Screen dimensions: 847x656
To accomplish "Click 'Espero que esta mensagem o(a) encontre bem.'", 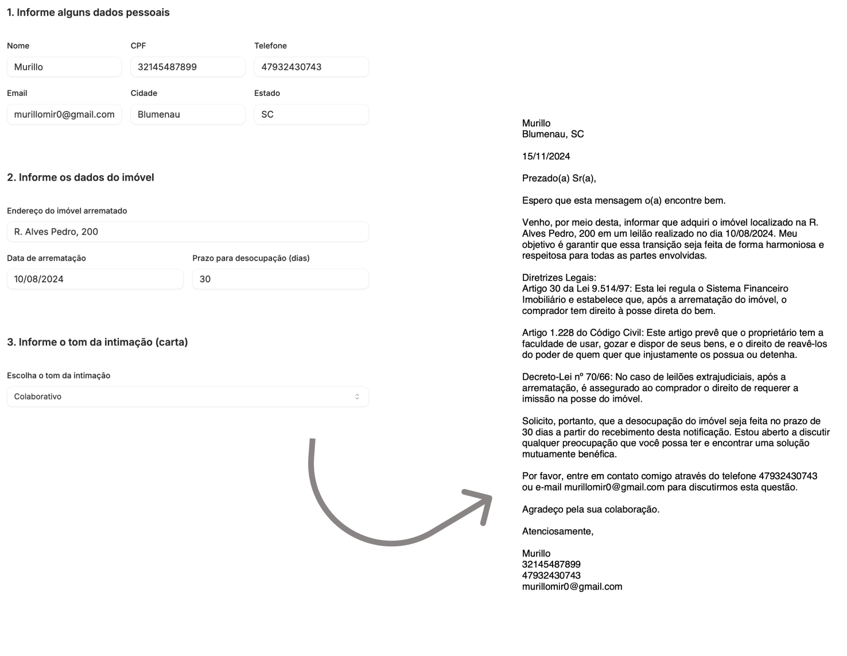I will point(624,200).
